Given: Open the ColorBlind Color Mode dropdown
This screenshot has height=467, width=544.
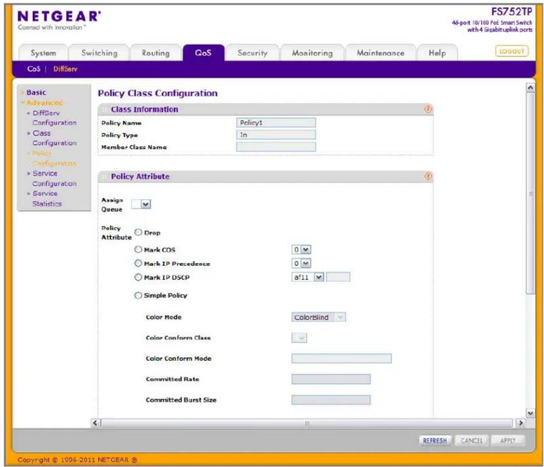Looking at the screenshot, I should click(318, 317).
